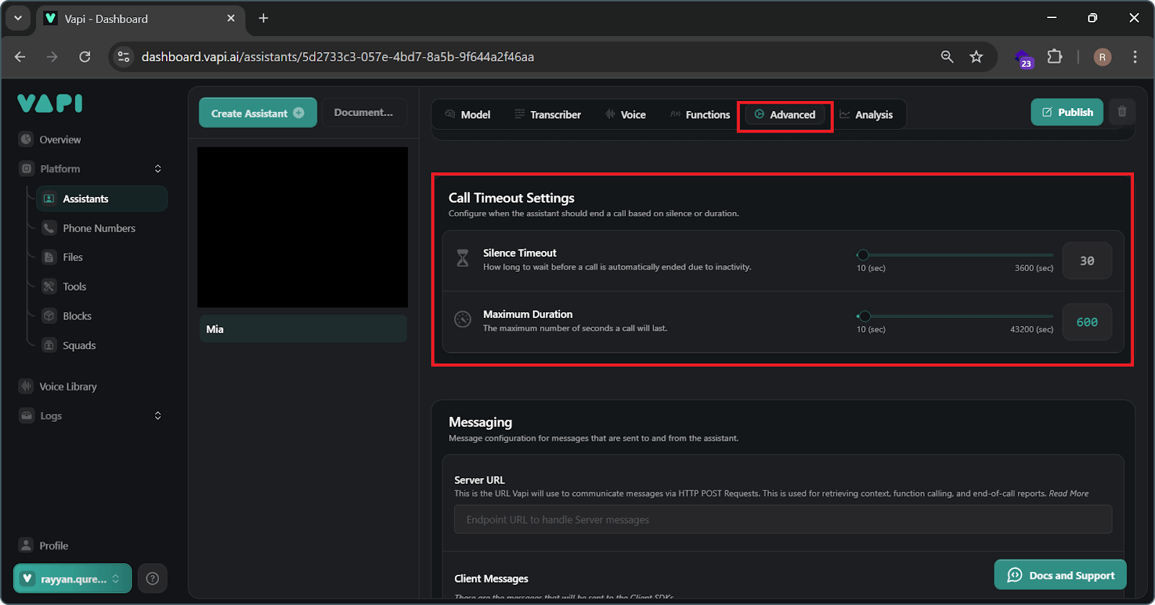Open Voice Library from sidebar
The image size is (1155, 605).
(68, 387)
